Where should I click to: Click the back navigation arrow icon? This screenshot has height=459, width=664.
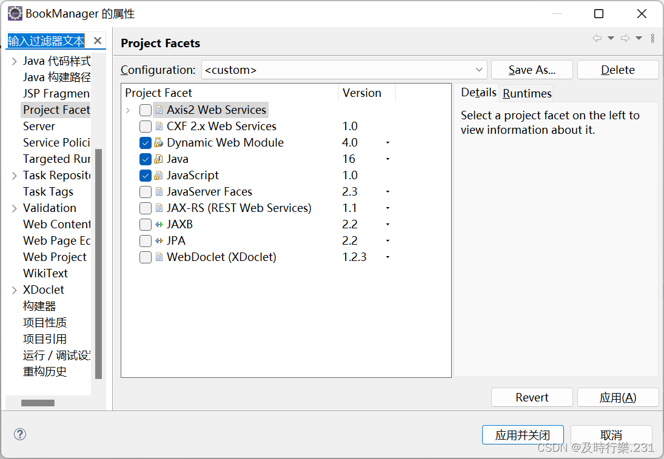point(597,38)
